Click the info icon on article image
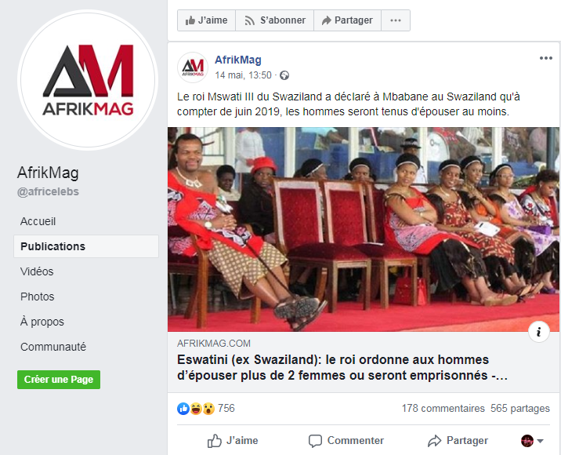This screenshot has width=561, height=455. pyautogui.click(x=538, y=332)
